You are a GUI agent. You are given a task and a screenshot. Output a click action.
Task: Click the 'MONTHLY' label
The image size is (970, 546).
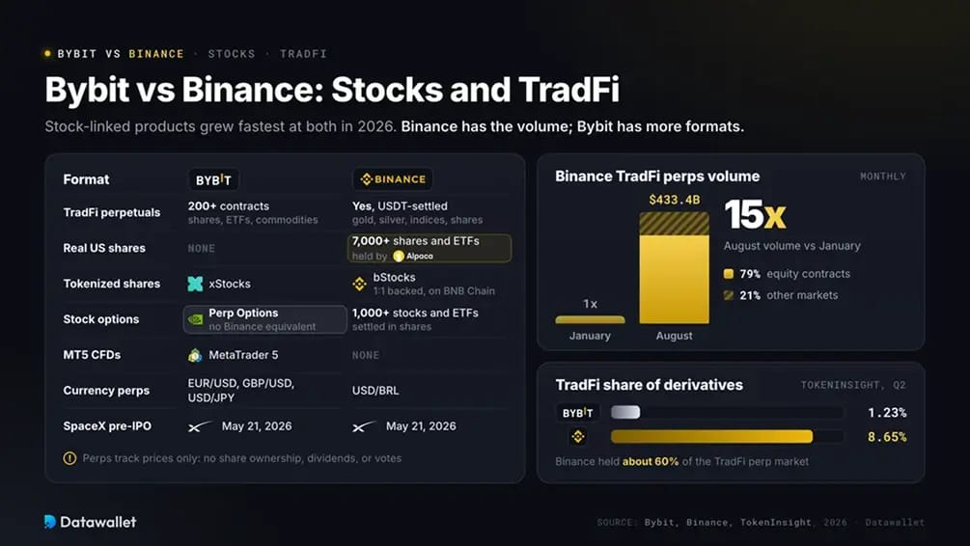[883, 177]
